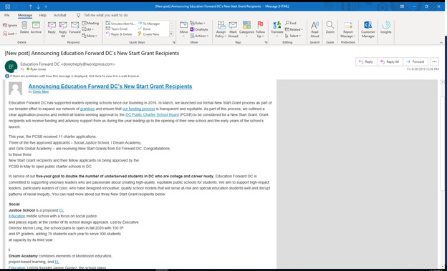Run the Done quick step

[144, 29]
